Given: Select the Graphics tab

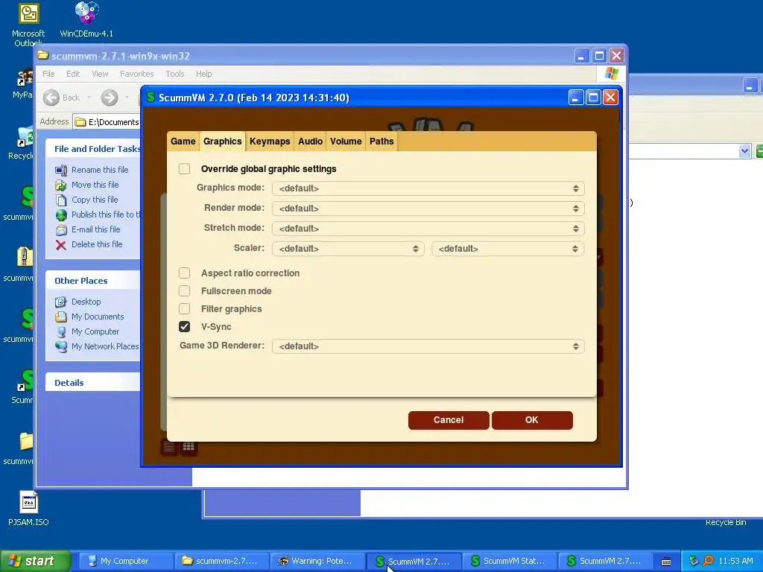Looking at the screenshot, I should pyautogui.click(x=222, y=142).
